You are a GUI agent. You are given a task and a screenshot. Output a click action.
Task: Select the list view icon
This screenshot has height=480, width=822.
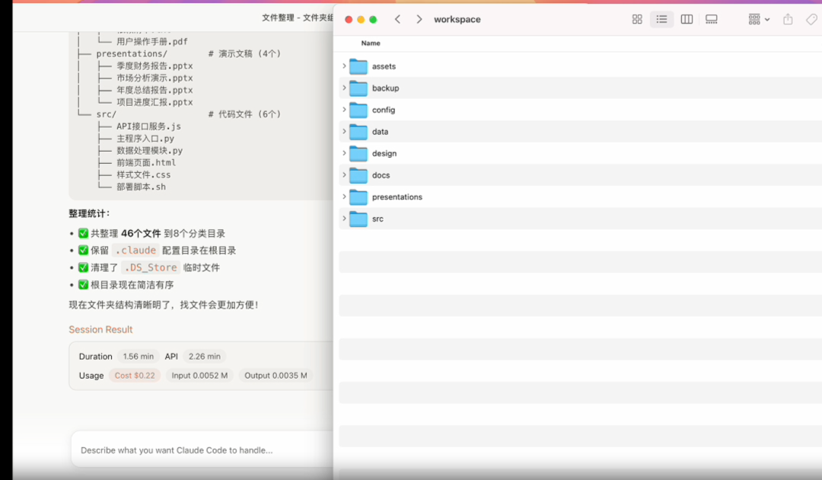661,19
